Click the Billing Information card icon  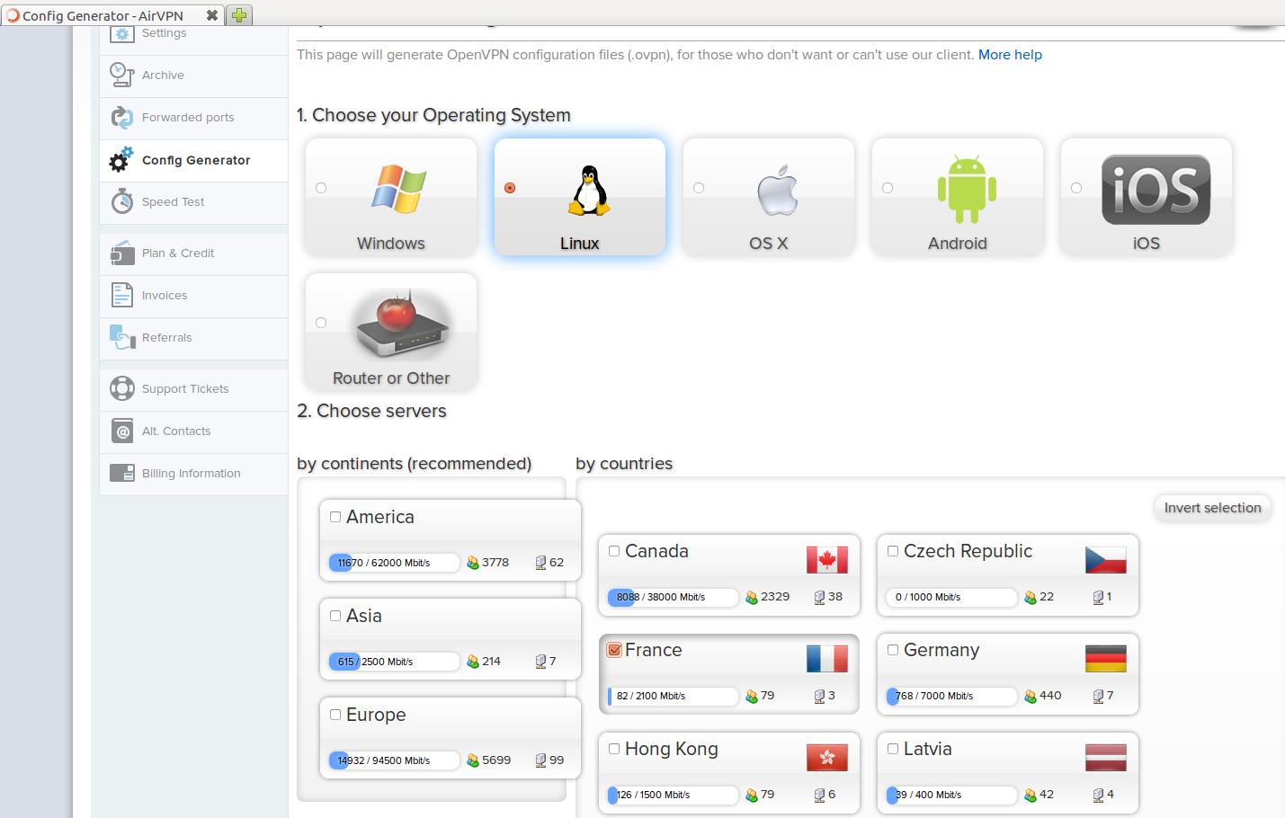(121, 473)
